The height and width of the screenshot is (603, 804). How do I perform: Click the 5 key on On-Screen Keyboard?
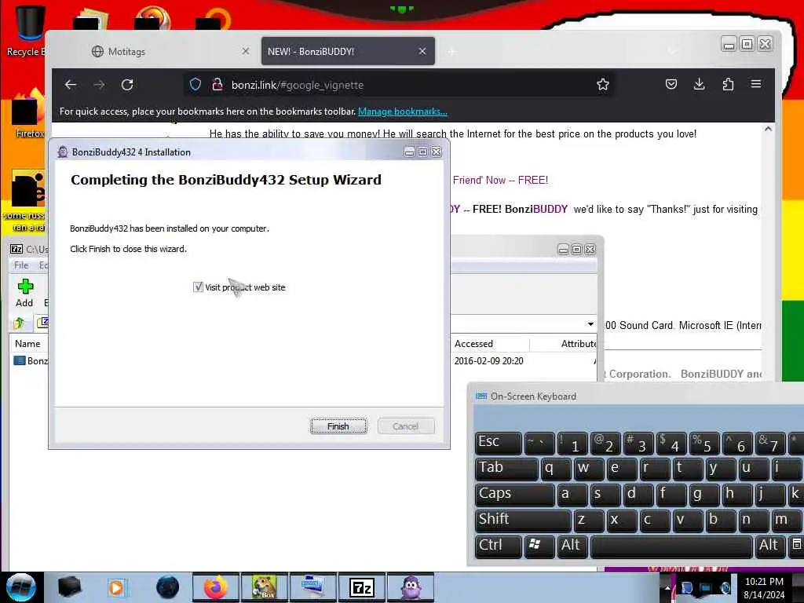(704, 443)
